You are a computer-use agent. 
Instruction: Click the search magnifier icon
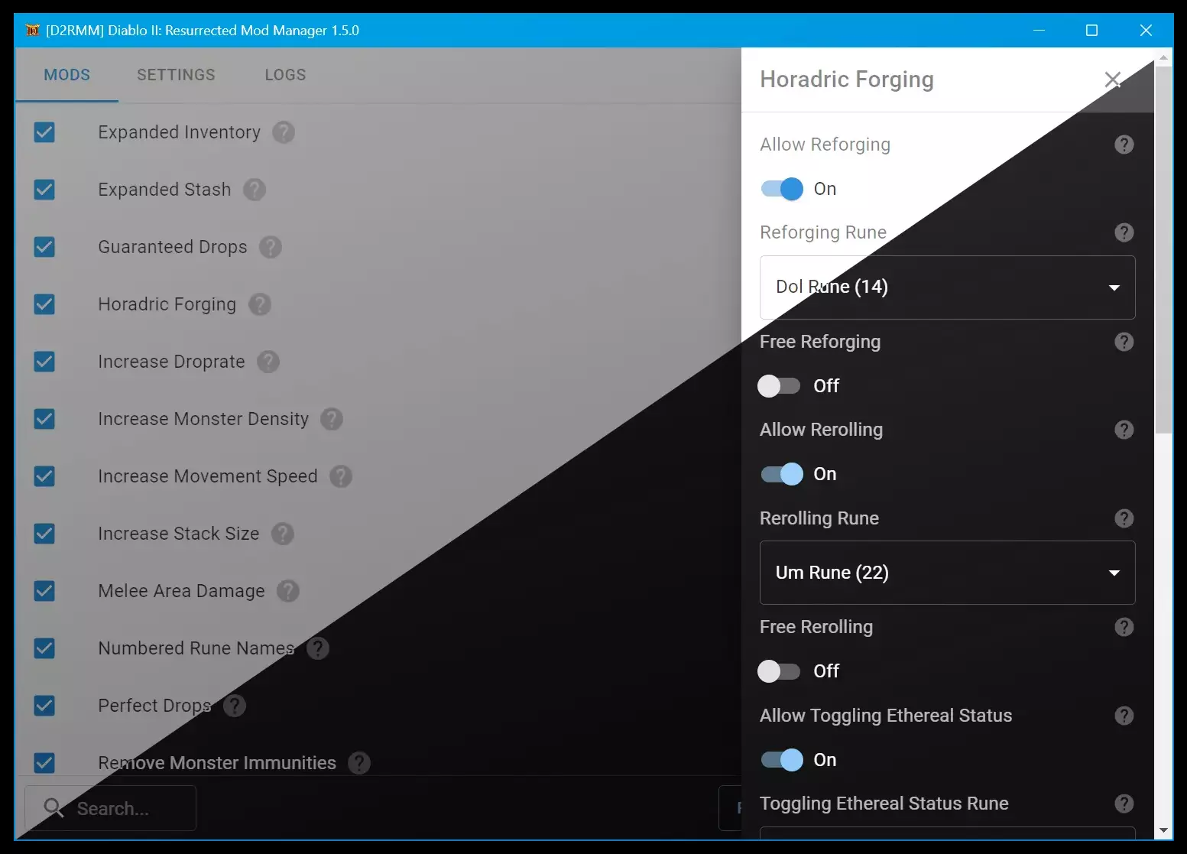coord(54,807)
